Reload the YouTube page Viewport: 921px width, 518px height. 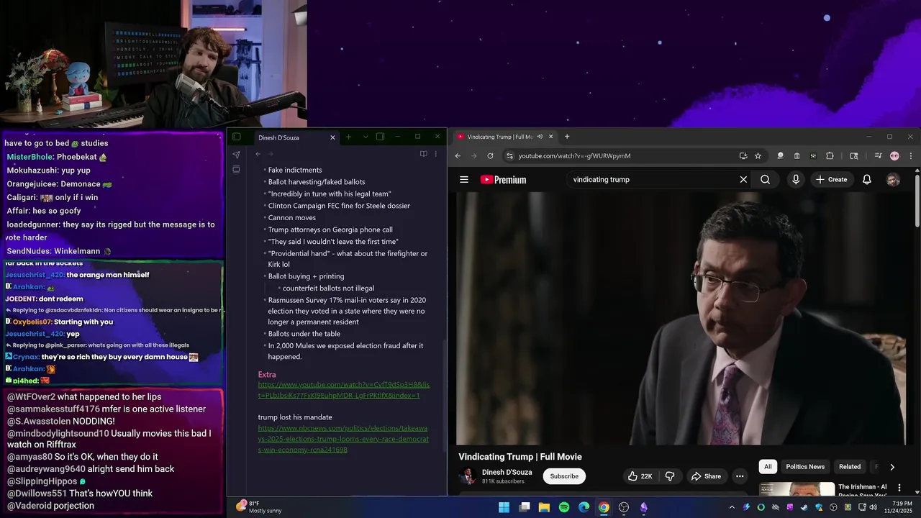coord(490,156)
